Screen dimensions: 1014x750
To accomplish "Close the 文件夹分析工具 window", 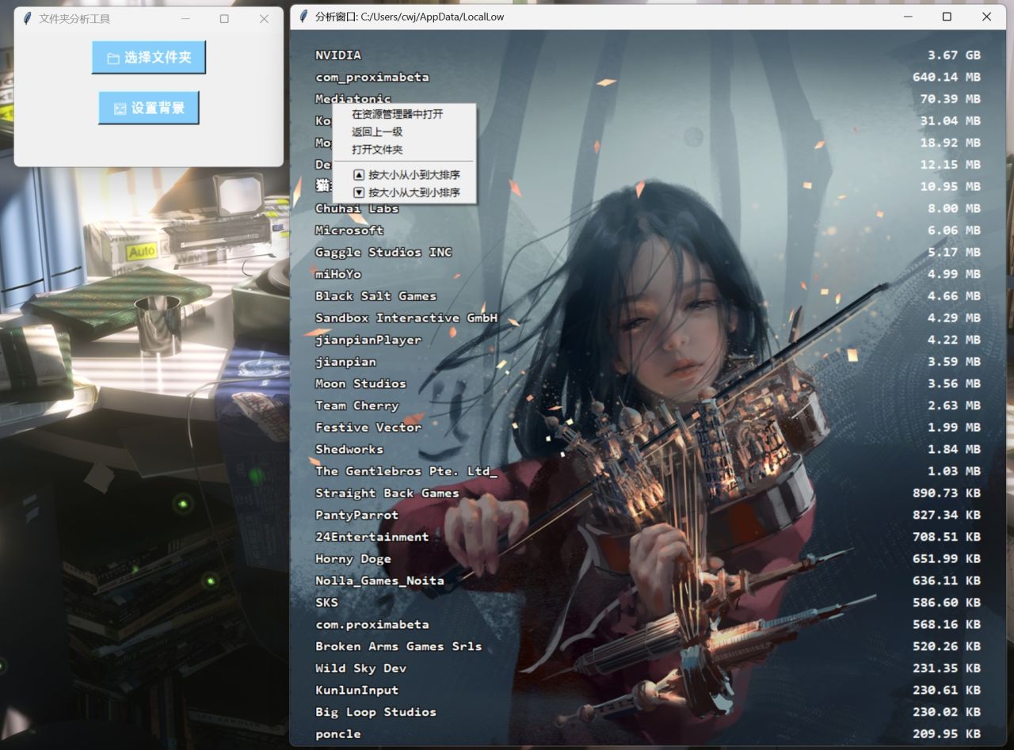I will coord(264,19).
